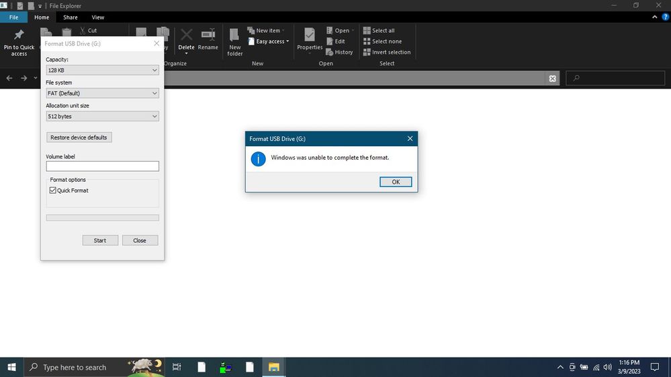Click the blue information icon
671x377 pixels.
[258, 159]
